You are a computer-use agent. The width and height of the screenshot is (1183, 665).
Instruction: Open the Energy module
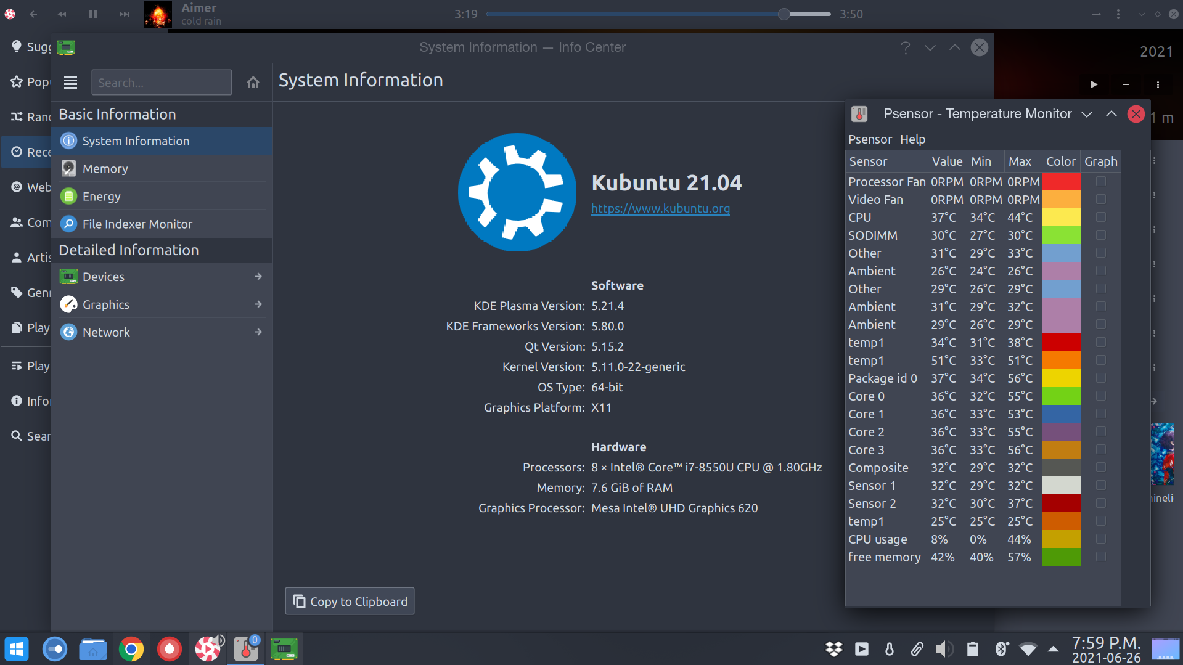[162, 197]
